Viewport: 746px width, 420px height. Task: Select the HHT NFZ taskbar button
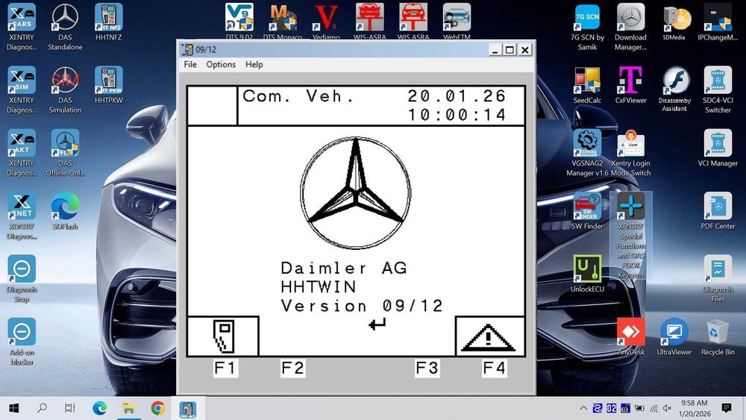coord(187,408)
